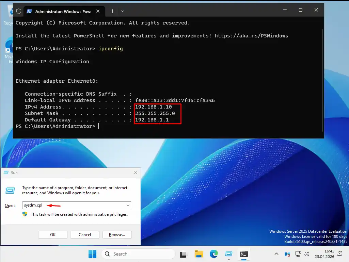Click the Connection-specific DNS Suffix line
The image size is (349, 262).
pos(78,94)
